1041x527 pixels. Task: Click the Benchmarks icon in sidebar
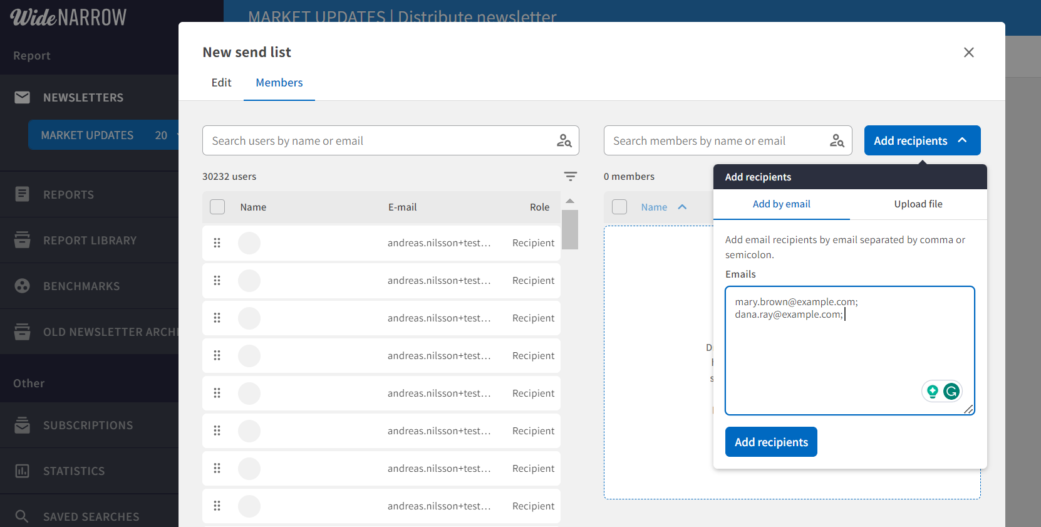(x=22, y=286)
